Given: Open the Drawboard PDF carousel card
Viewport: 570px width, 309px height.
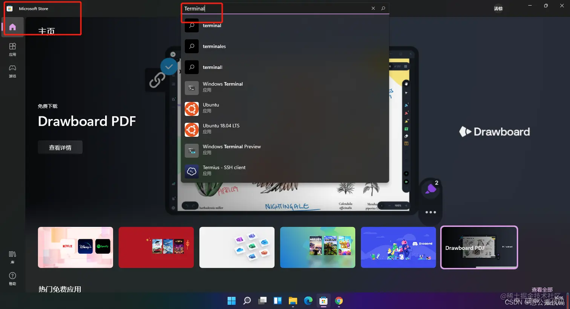Looking at the screenshot, I should point(479,248).
